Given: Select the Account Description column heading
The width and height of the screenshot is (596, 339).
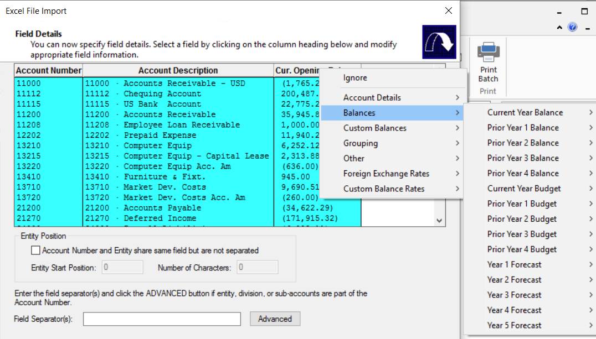Looking at the screenshot, I should point(178,70).
